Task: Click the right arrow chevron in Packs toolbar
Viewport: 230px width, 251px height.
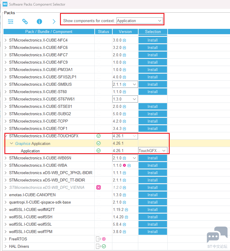Action: 54,22
